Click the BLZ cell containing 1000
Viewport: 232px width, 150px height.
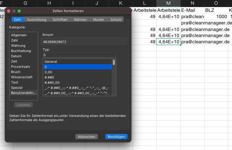(216, 17)
